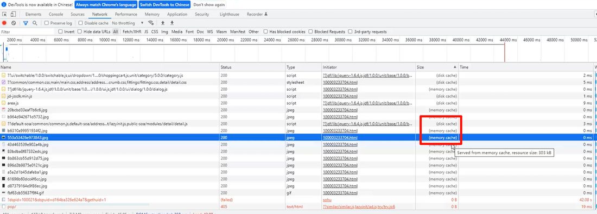Screen dimensions: 597x214
Task: Switch to the Console tab
Action: click(x=56, y=15)
